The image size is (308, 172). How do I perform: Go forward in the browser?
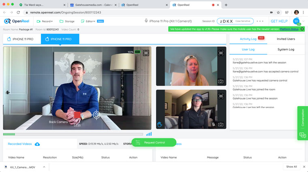tap(11, 13)
